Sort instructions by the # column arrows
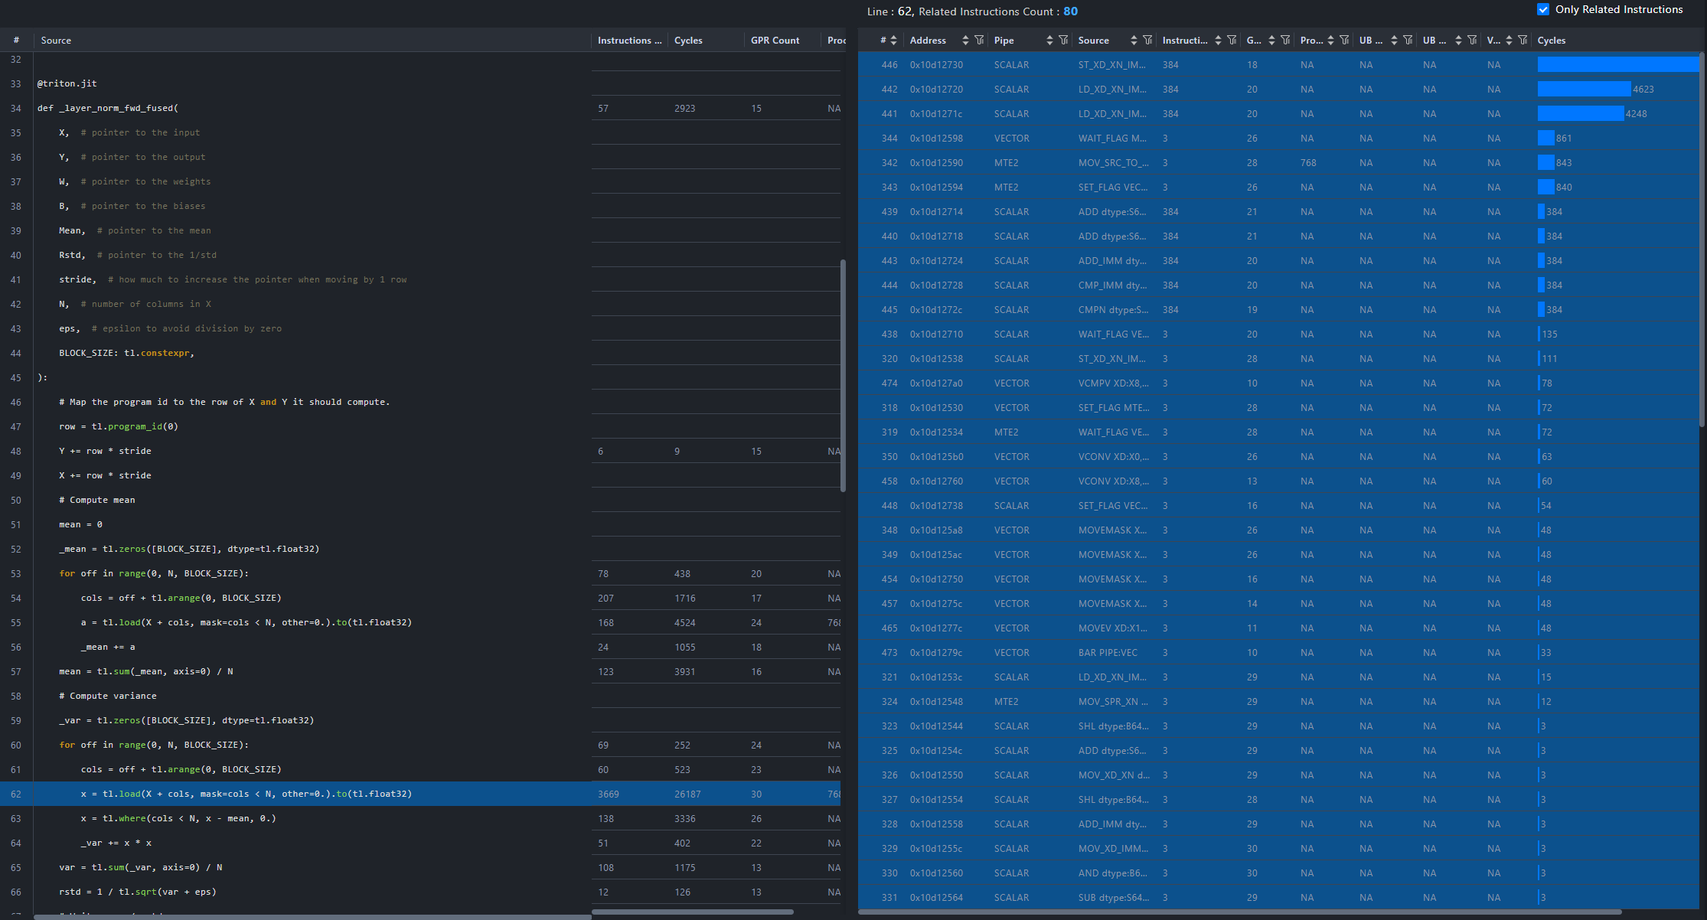 893,41
